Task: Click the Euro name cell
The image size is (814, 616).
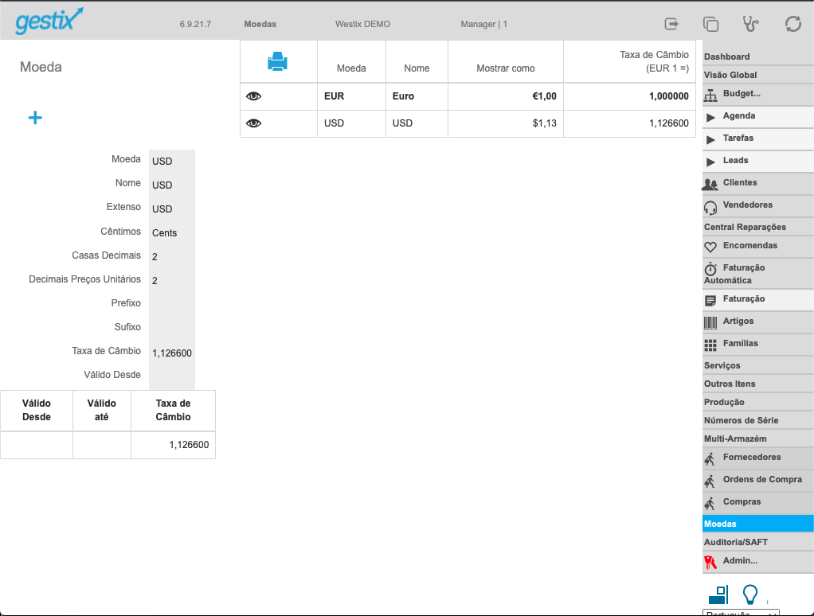Action: point(417,96)
